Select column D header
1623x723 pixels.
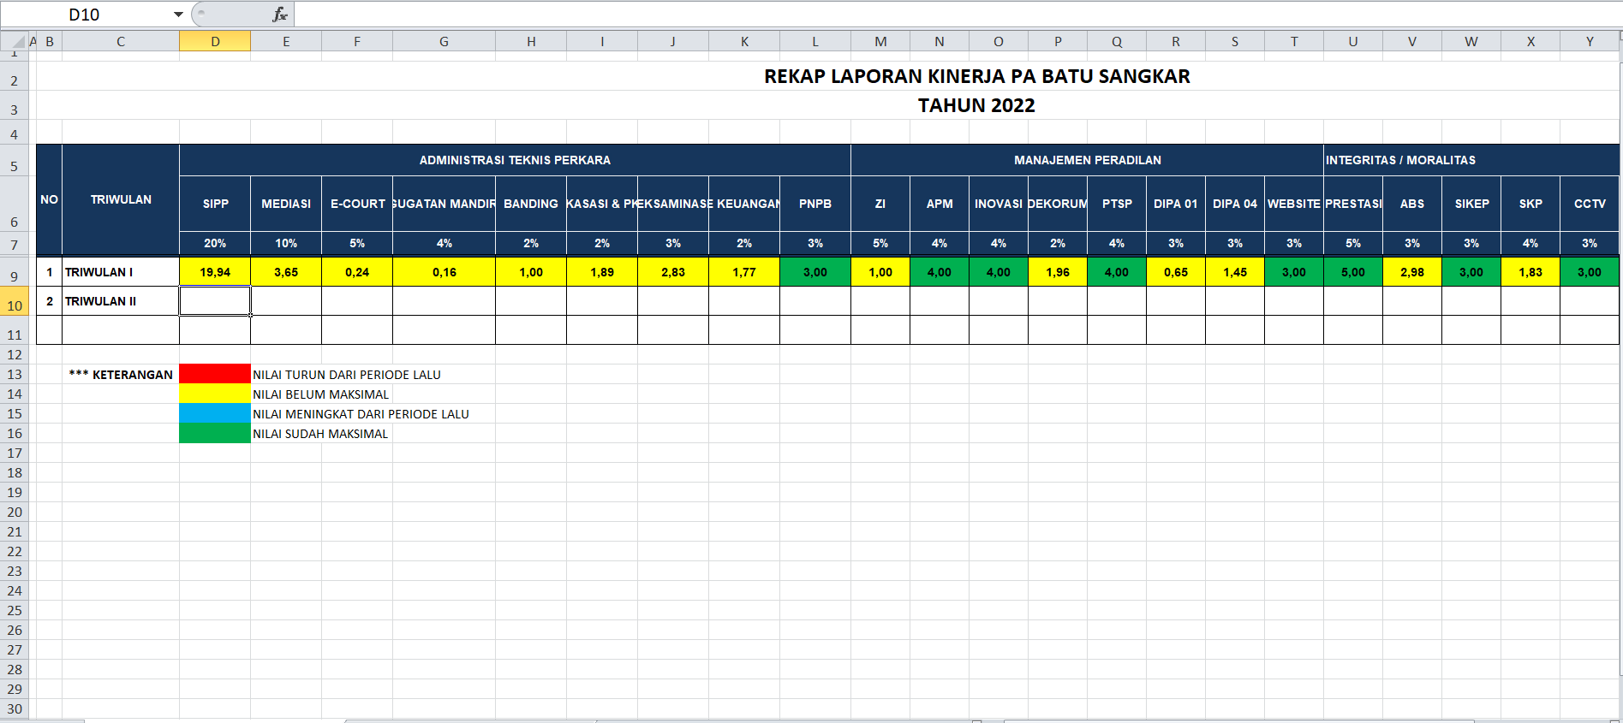(x=215, y=41)
